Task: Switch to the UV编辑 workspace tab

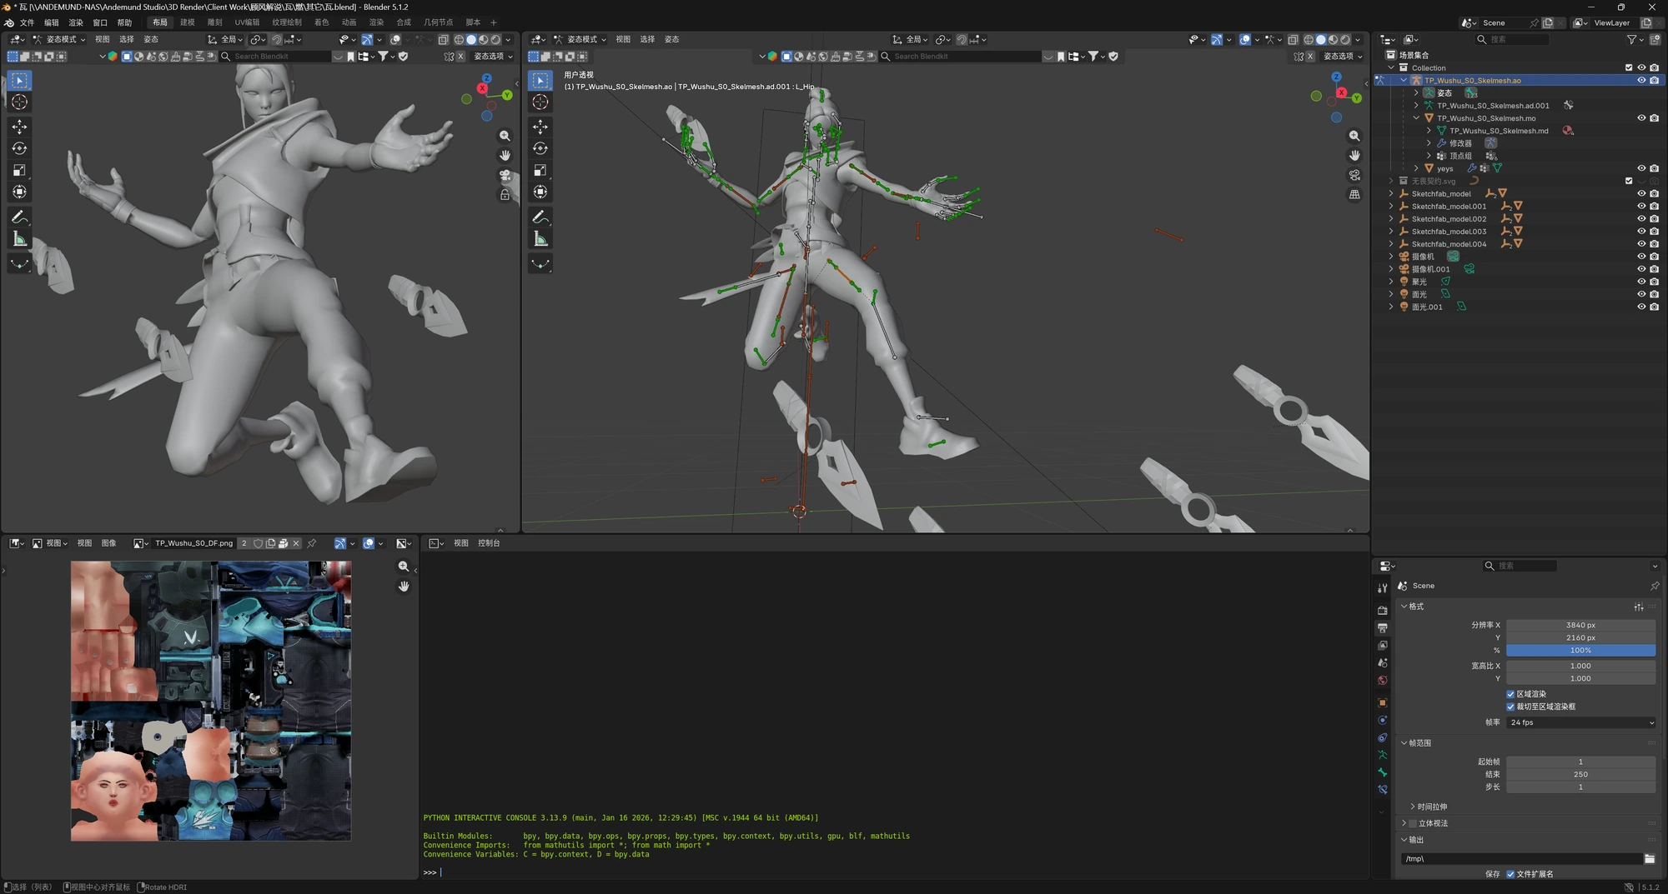Action: (247, 22)
